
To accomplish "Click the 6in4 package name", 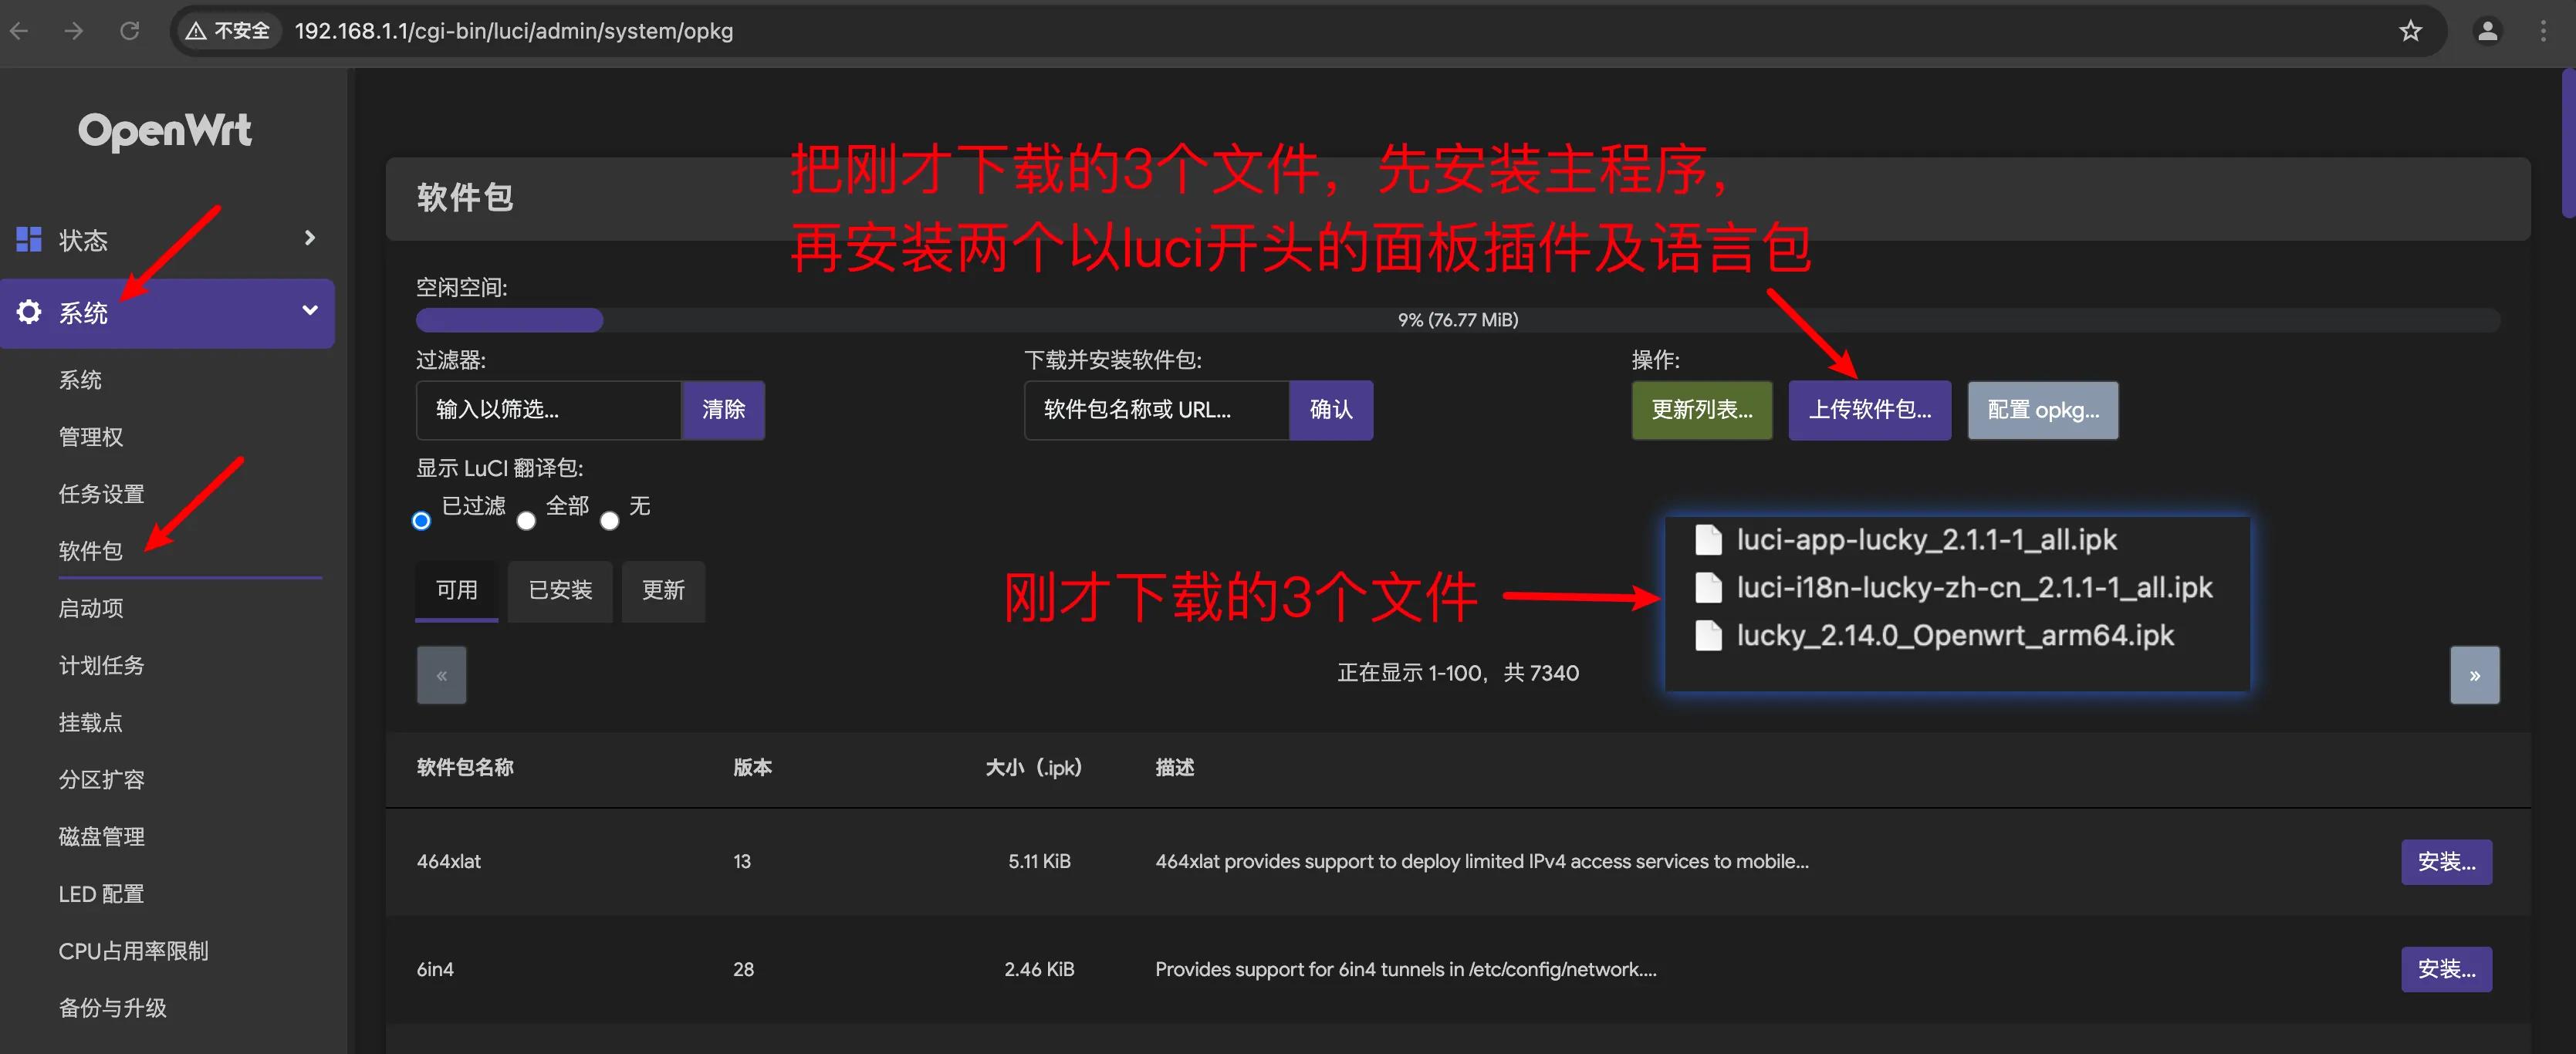I will [435, 969].
